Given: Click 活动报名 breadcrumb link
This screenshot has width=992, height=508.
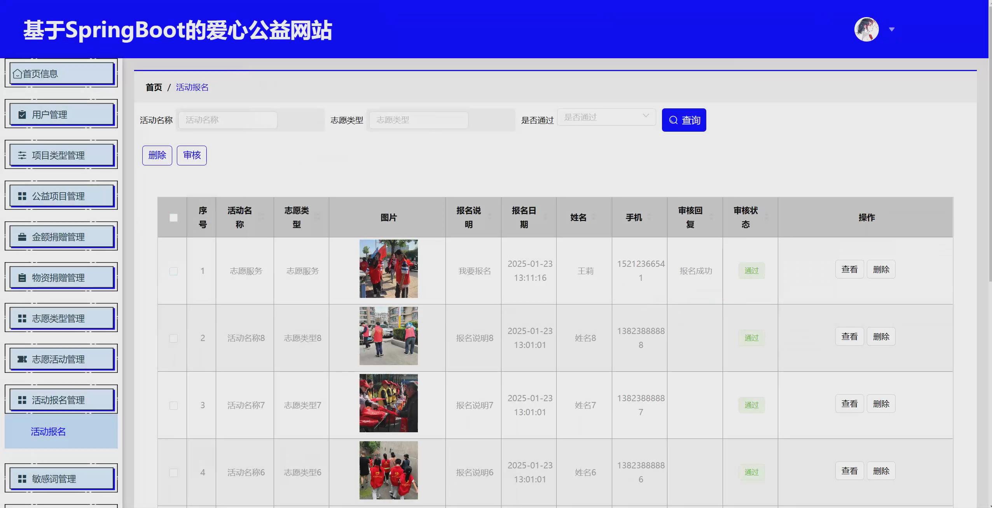Looking at the screenshot, I should coord(192,87).
